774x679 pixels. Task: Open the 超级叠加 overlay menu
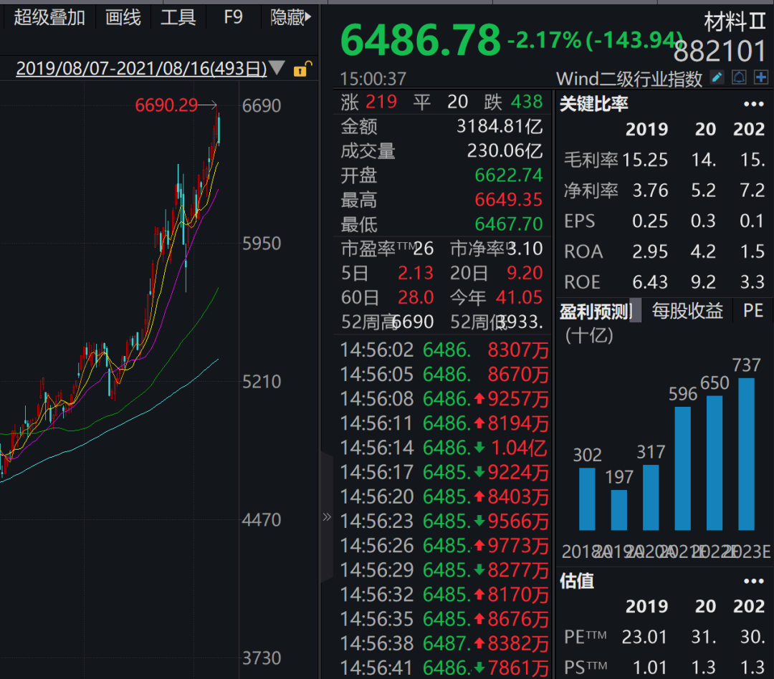(x=49, y=17)
